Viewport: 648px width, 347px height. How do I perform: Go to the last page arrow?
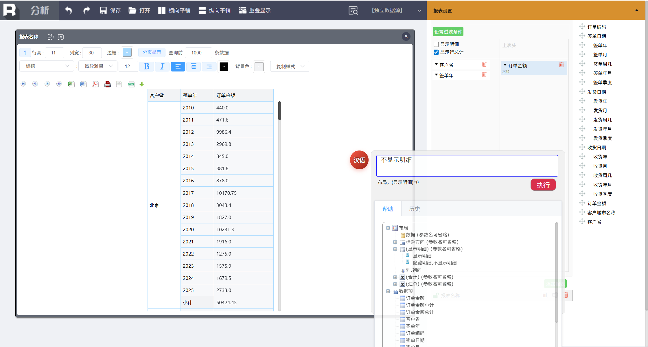(x=59, y=84)
